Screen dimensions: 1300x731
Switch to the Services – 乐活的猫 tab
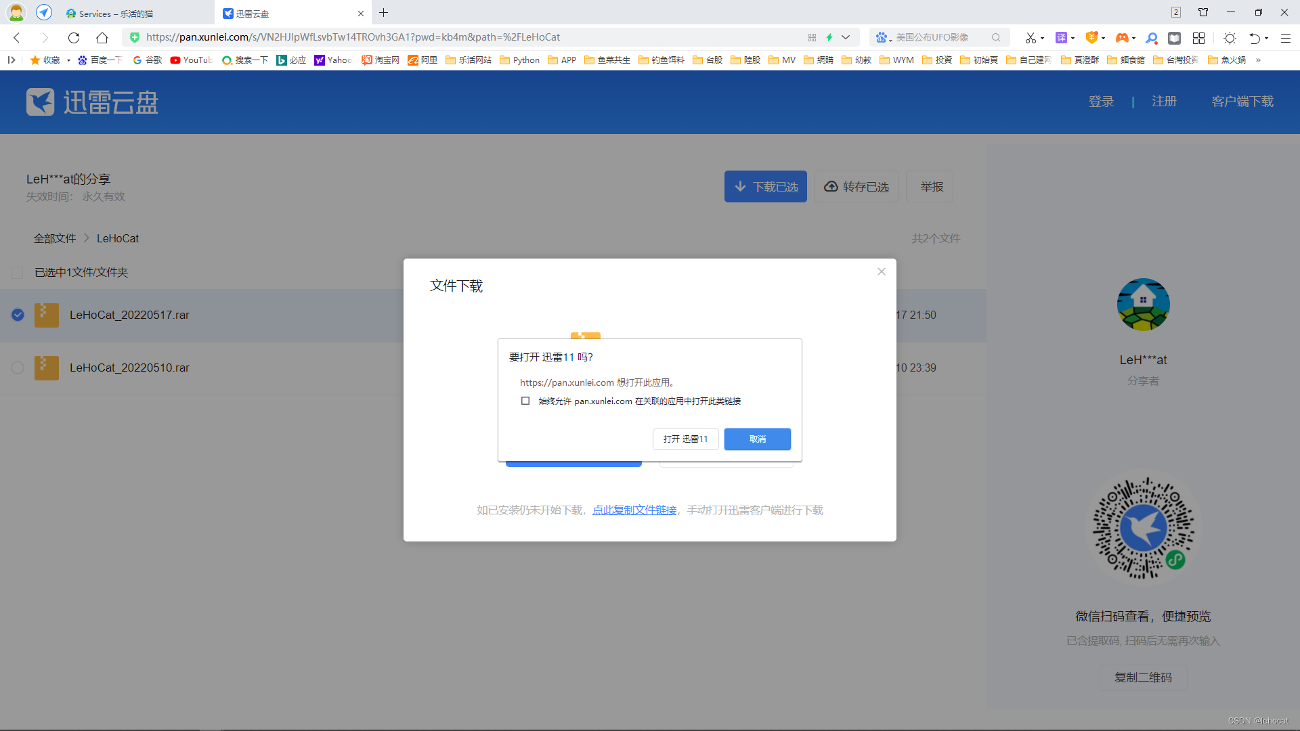click(x=115, y=14)
